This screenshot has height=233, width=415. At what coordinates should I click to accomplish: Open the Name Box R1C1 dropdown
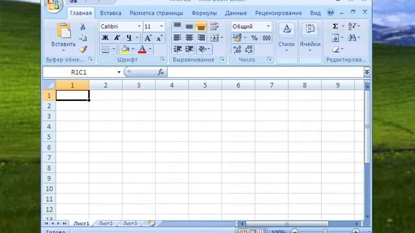(119, 72)
